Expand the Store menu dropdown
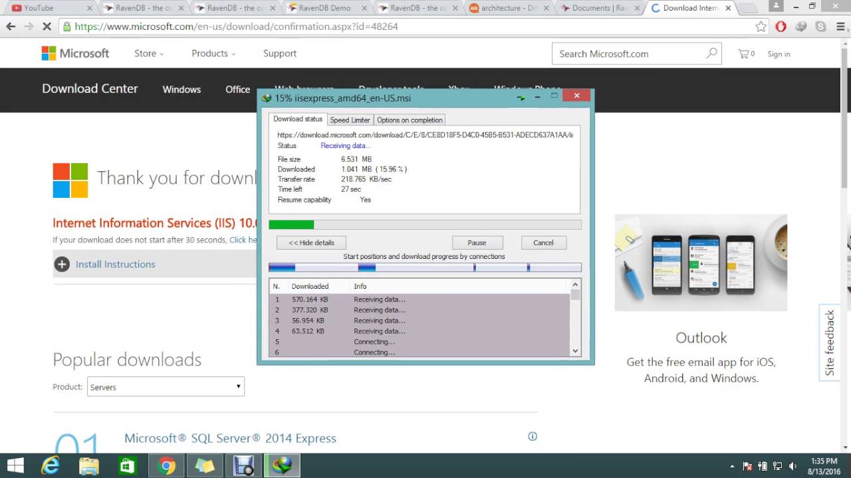Image resolution: width=851 pixels, height=478 pixels. pos(149,53)
